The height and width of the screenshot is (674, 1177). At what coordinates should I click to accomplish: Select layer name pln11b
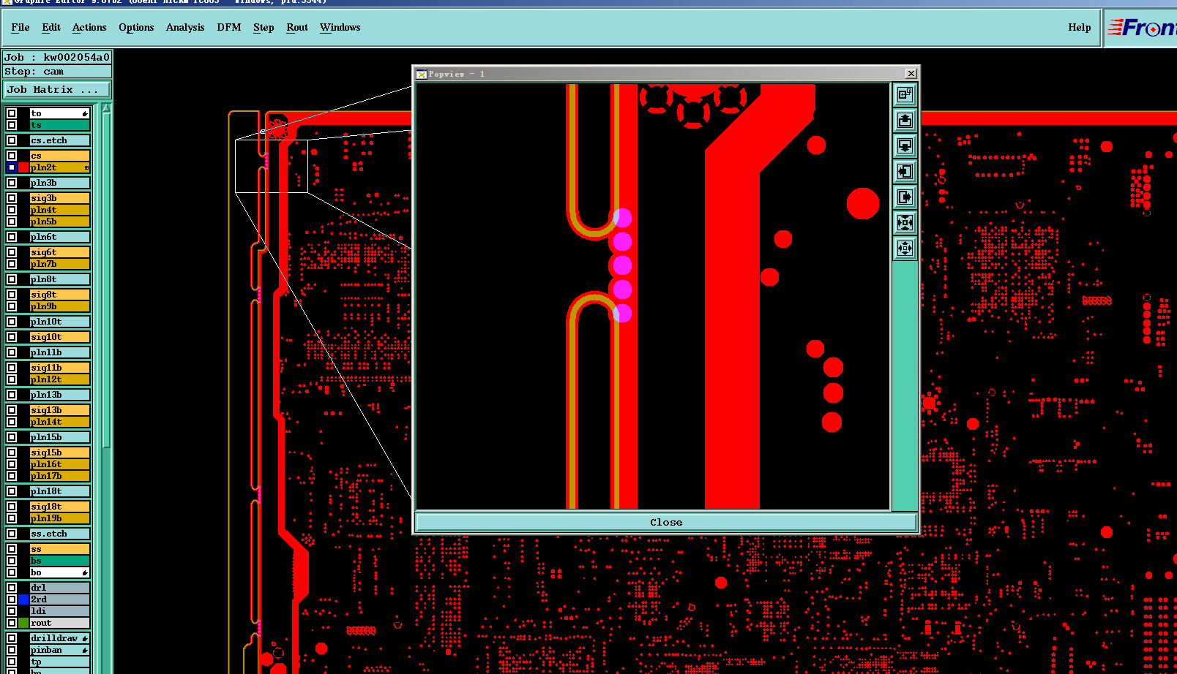tap(59, 352)
